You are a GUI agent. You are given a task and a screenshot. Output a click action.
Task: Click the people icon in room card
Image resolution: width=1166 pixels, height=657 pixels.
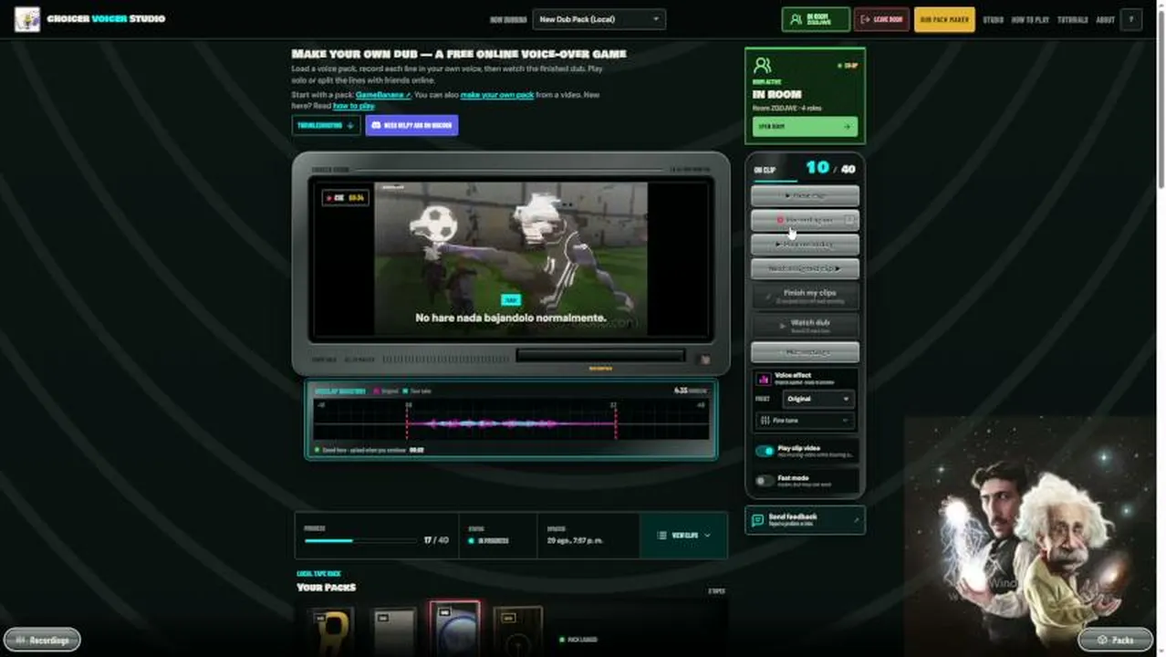click(763, 65)
